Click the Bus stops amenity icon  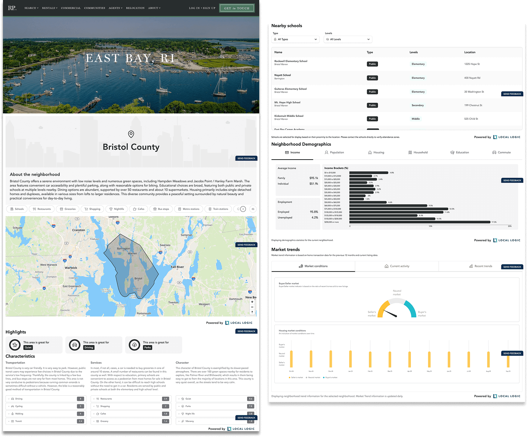tap(155, 209)
